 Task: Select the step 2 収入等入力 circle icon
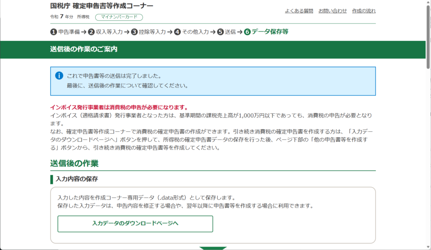coord(91,32)
